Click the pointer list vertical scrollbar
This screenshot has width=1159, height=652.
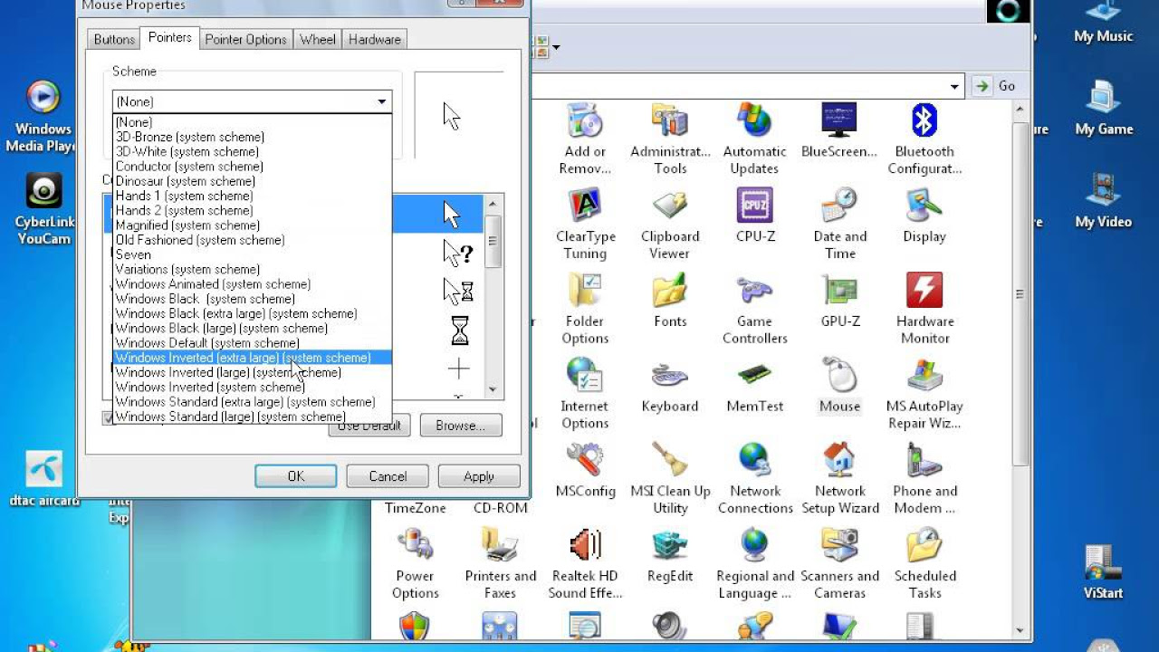493,297
